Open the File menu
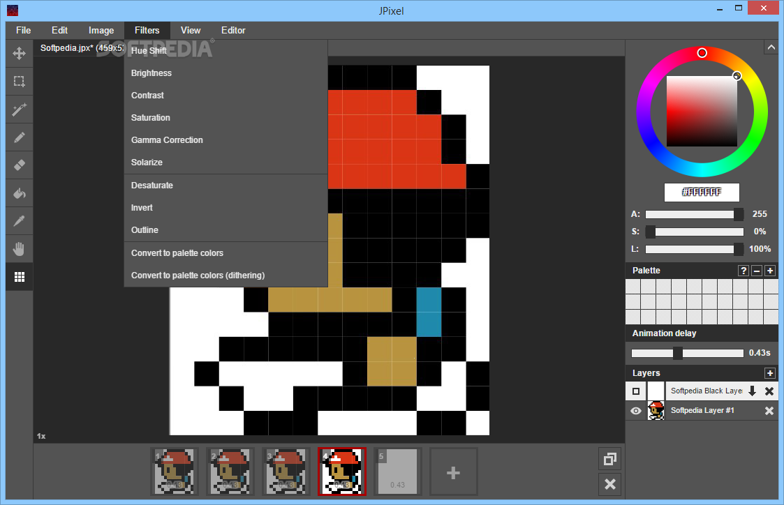 point(24,31)
